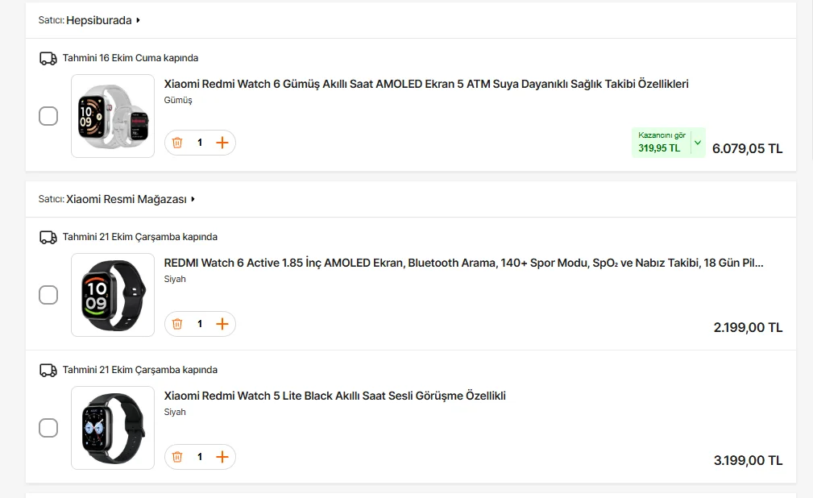Open seller Hepsiburada arrow link
This screenshot has width=813, height=498.
click(138, 20)
